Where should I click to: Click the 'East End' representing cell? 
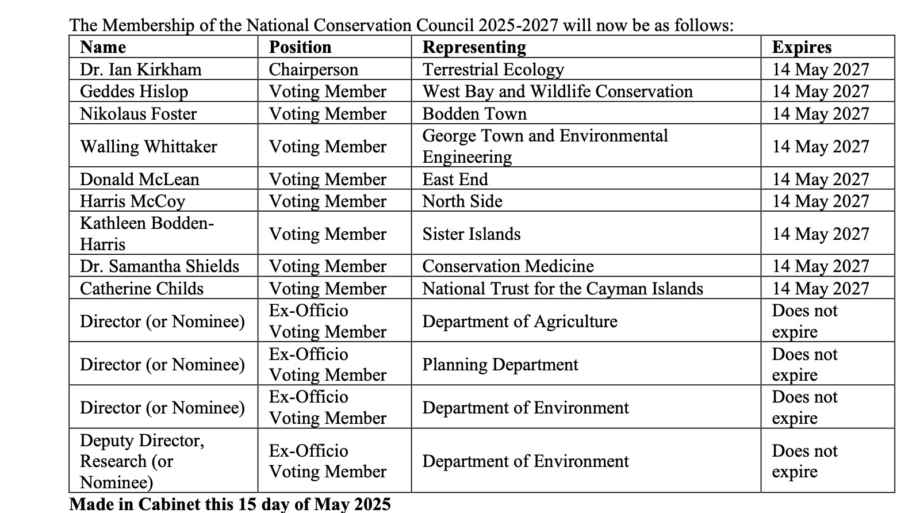pos(455,179)
